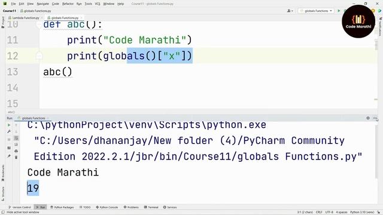383x215 pixels.
Task: Open the Structure tool window sidebar
Action: pyautogui.click(x=2, y=193)
